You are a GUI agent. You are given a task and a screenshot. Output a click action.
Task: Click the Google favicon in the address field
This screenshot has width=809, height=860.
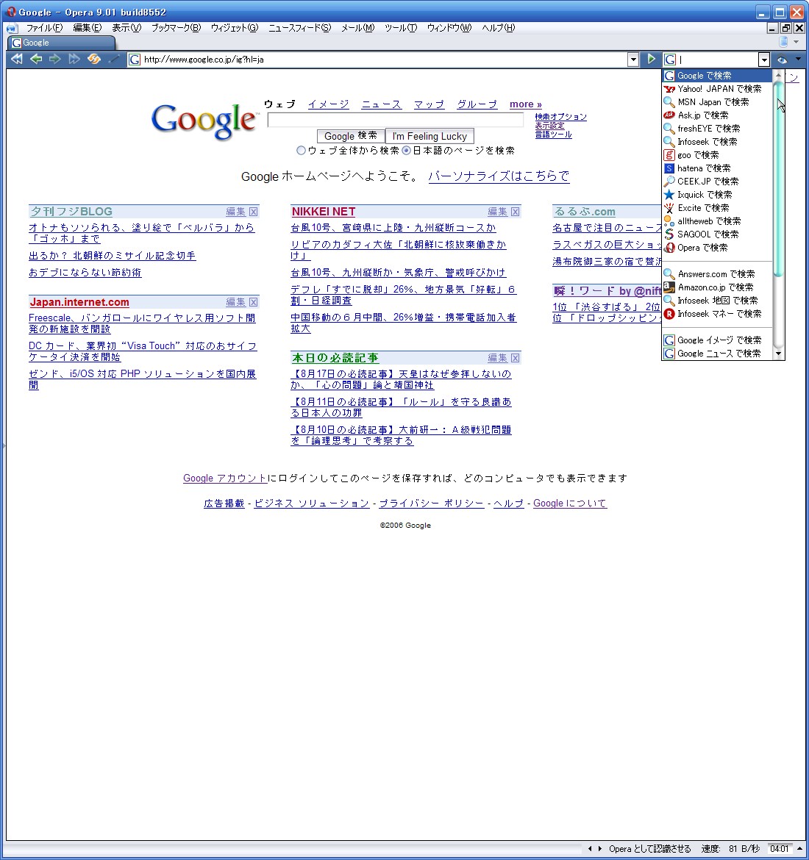tap(135, 60)
